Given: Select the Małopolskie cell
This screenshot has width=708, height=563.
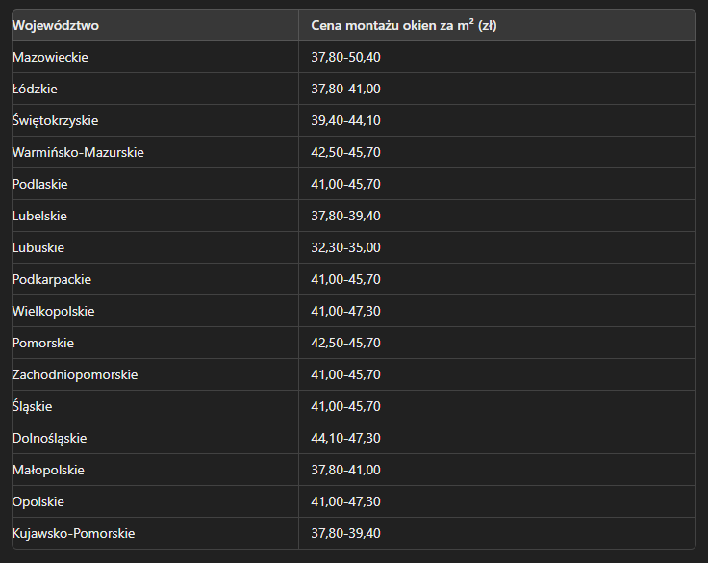Looking at the screenshot, I should click(x=48, y=470).
